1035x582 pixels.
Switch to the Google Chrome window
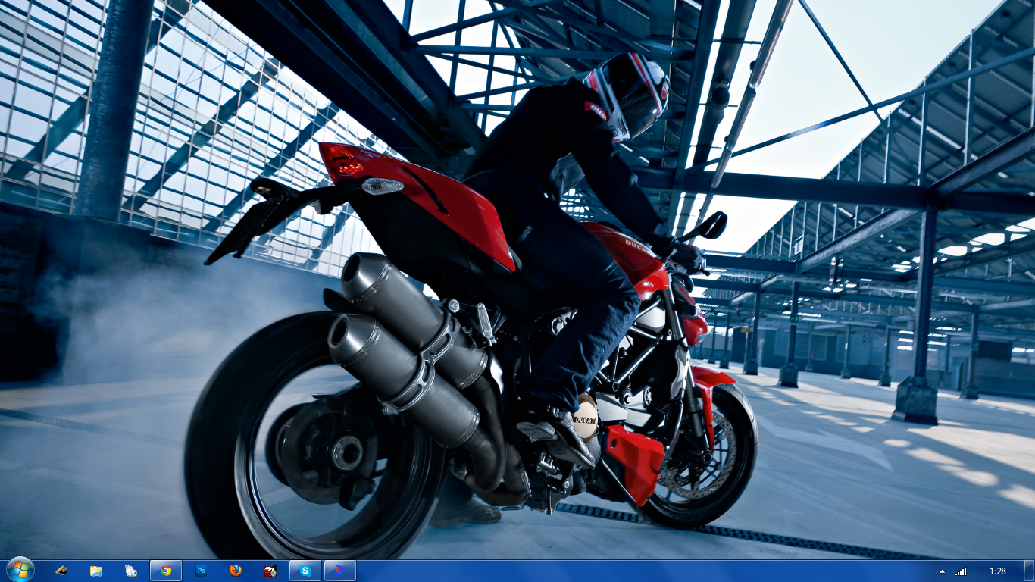pyautogui.click(x=166, y=571)
